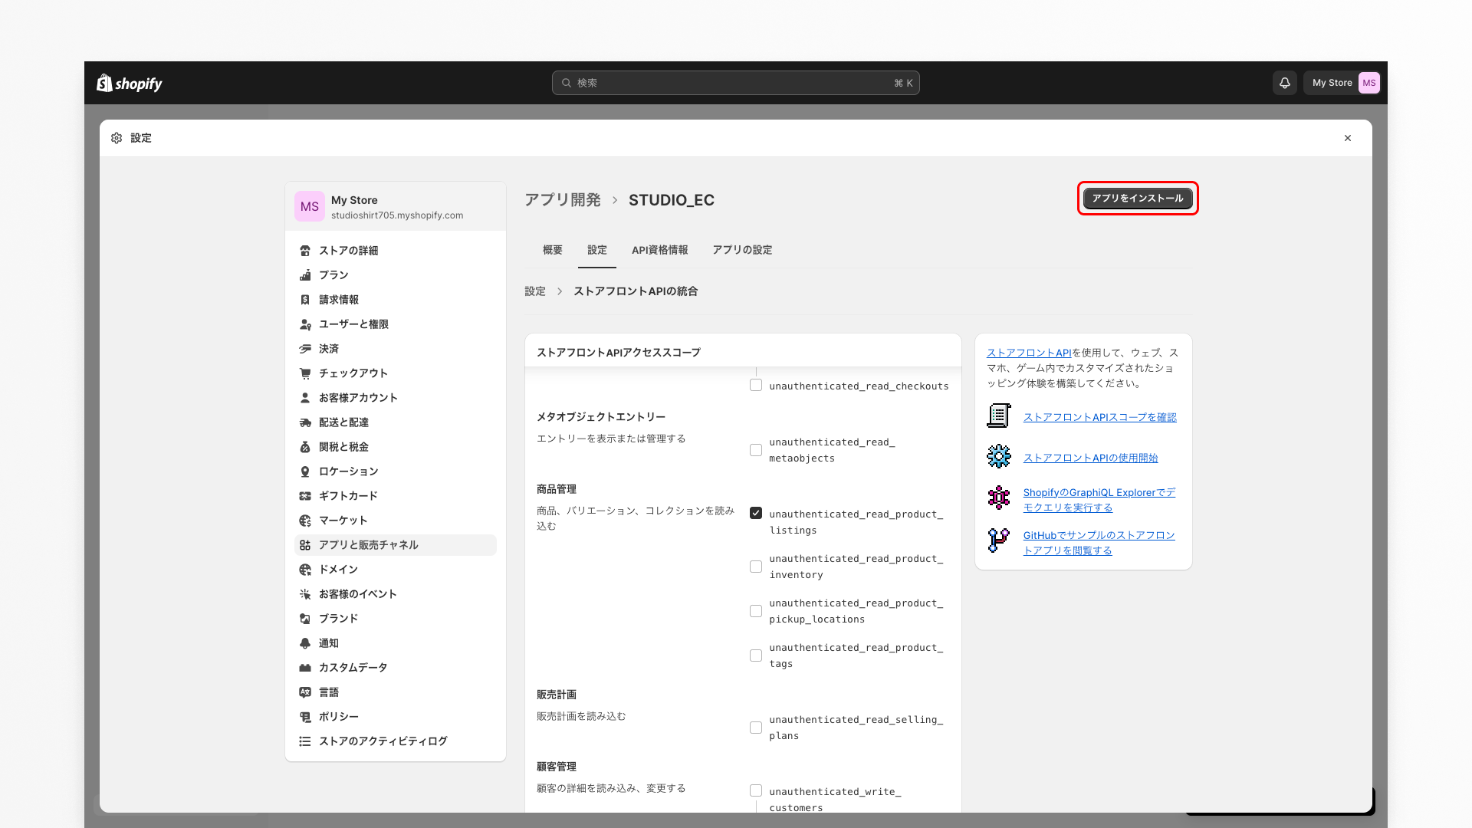The width and height of the screenshot is (1472, 828).
Task: Switch to the アプリの設定 tab
Action: pyautogui.click(x=742, y=250)
